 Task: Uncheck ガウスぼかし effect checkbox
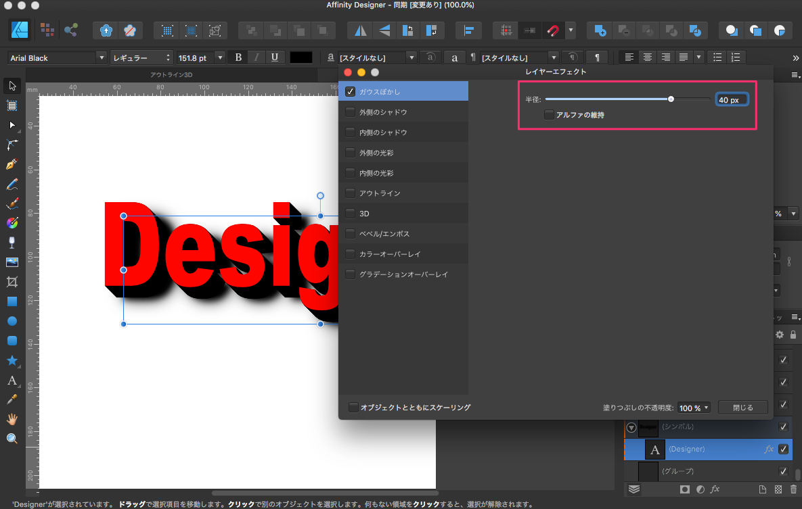click(x=351, y=91)
